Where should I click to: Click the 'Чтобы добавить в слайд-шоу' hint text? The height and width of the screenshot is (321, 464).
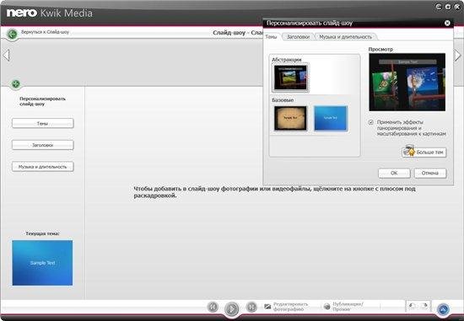(275, 192)
